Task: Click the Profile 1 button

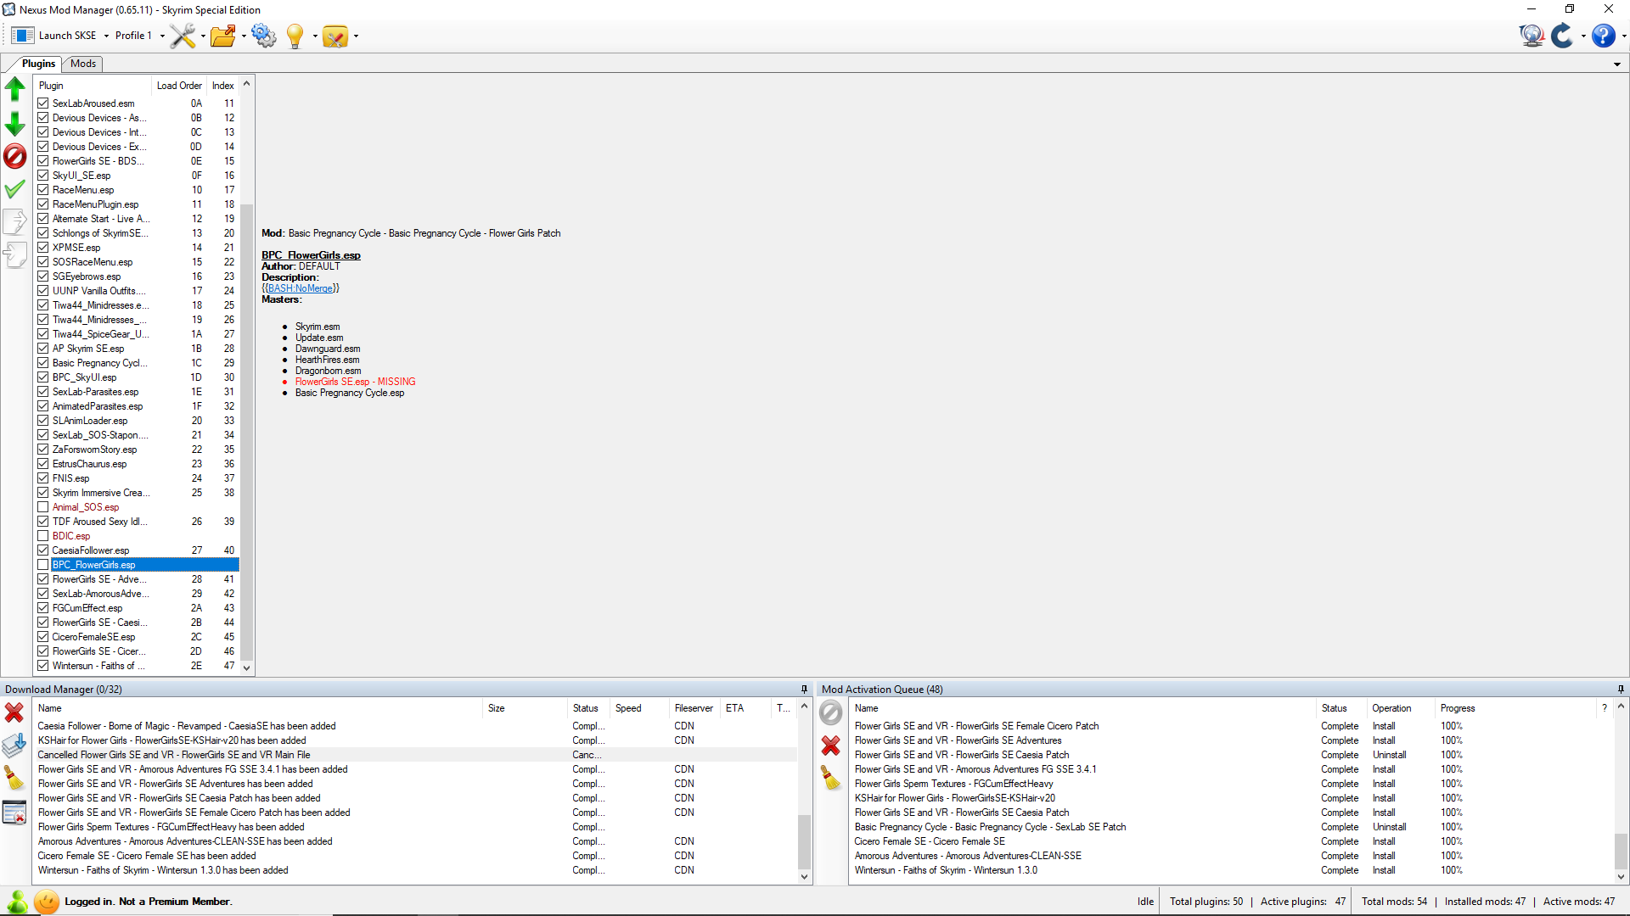Action: pyautogui.click(x=133, y=36)
